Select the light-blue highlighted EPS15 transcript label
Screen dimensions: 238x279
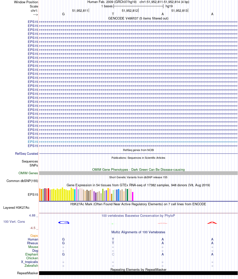tap(33, 142)
